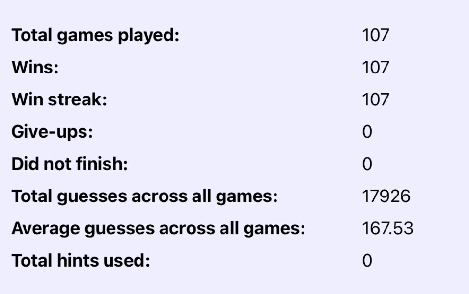Viewport: 469px width, 294px height.
Task: Select the Give-ups value of 0
Action: click(x=367, y=132)
